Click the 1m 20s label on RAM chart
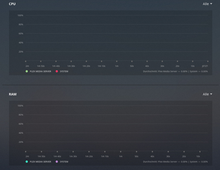This screenshot has width=220, height=170. point(89,156)
